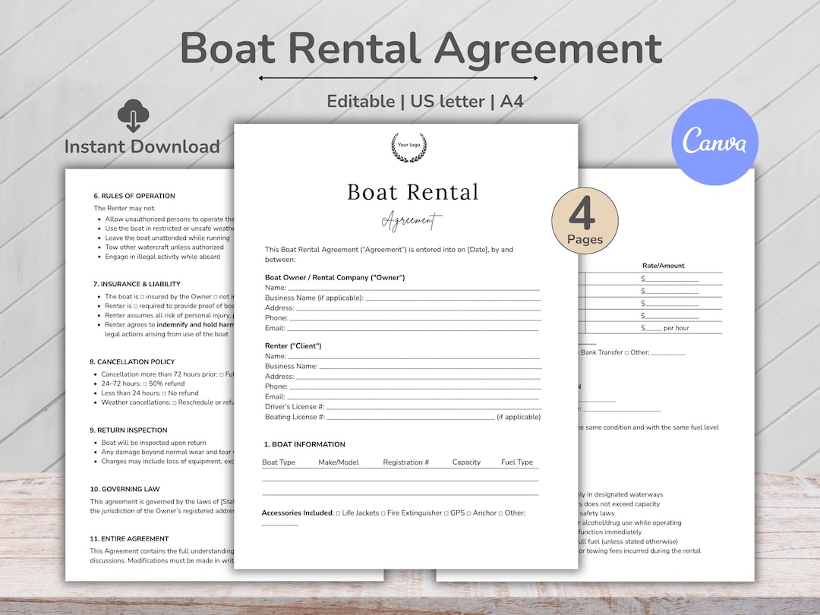Viewport: 820px width, 615px height.
Task: Select the Instant Download label
Action: (x=142, y=147)
